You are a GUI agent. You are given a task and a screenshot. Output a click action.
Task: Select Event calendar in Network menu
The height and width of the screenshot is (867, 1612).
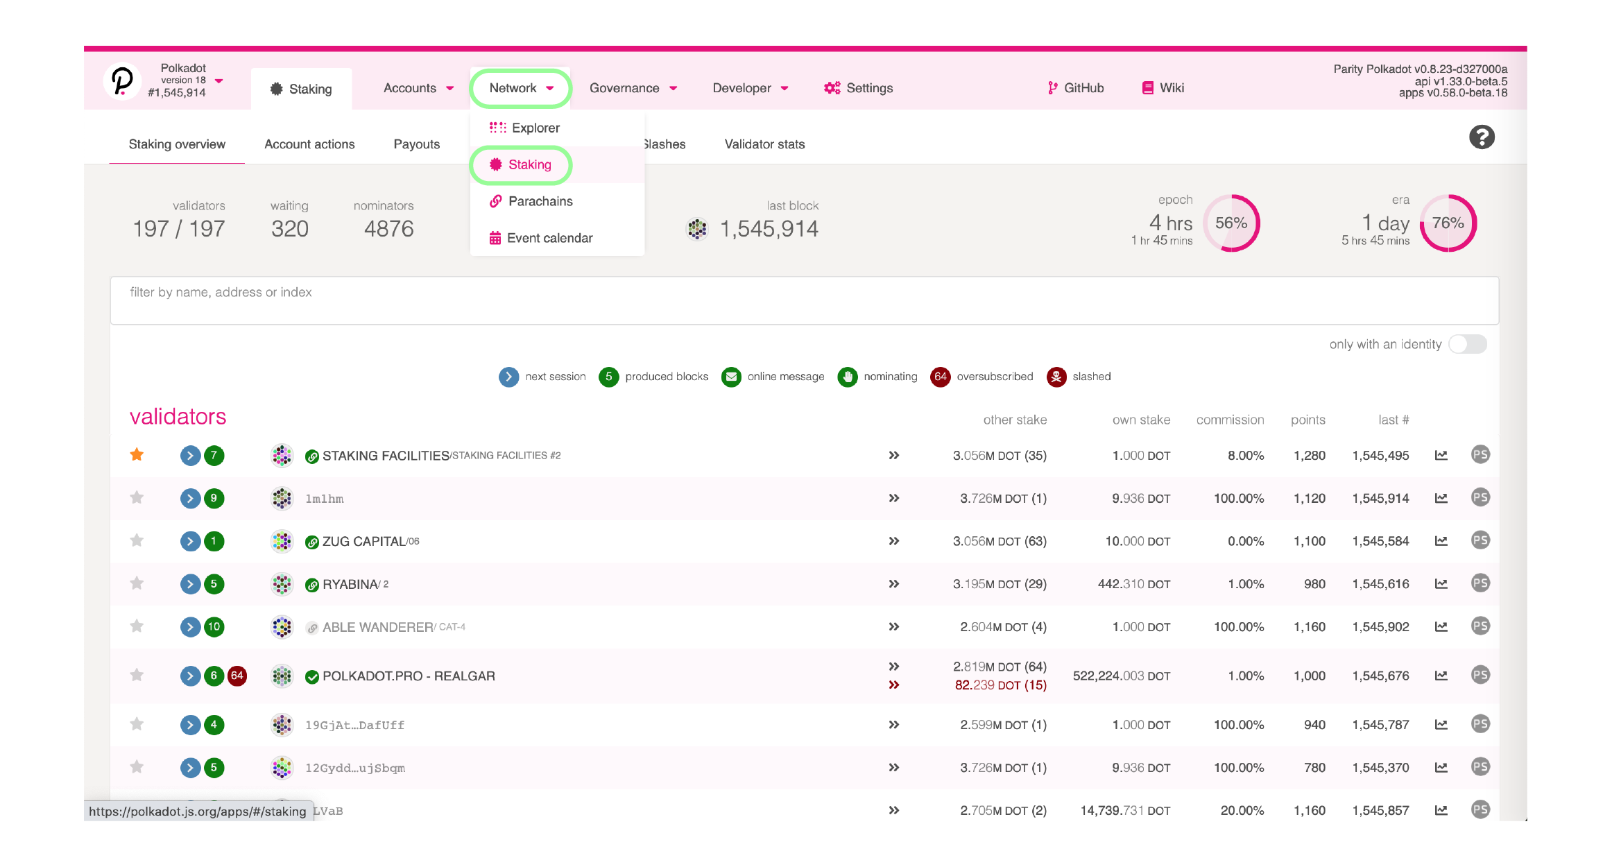click(557, 238)
